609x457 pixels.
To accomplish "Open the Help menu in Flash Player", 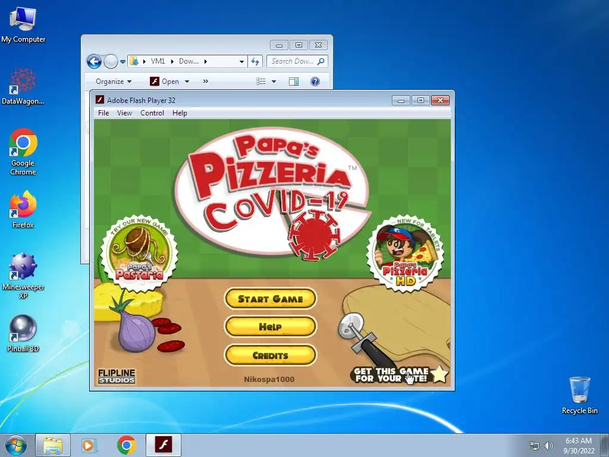I will 180,113.
